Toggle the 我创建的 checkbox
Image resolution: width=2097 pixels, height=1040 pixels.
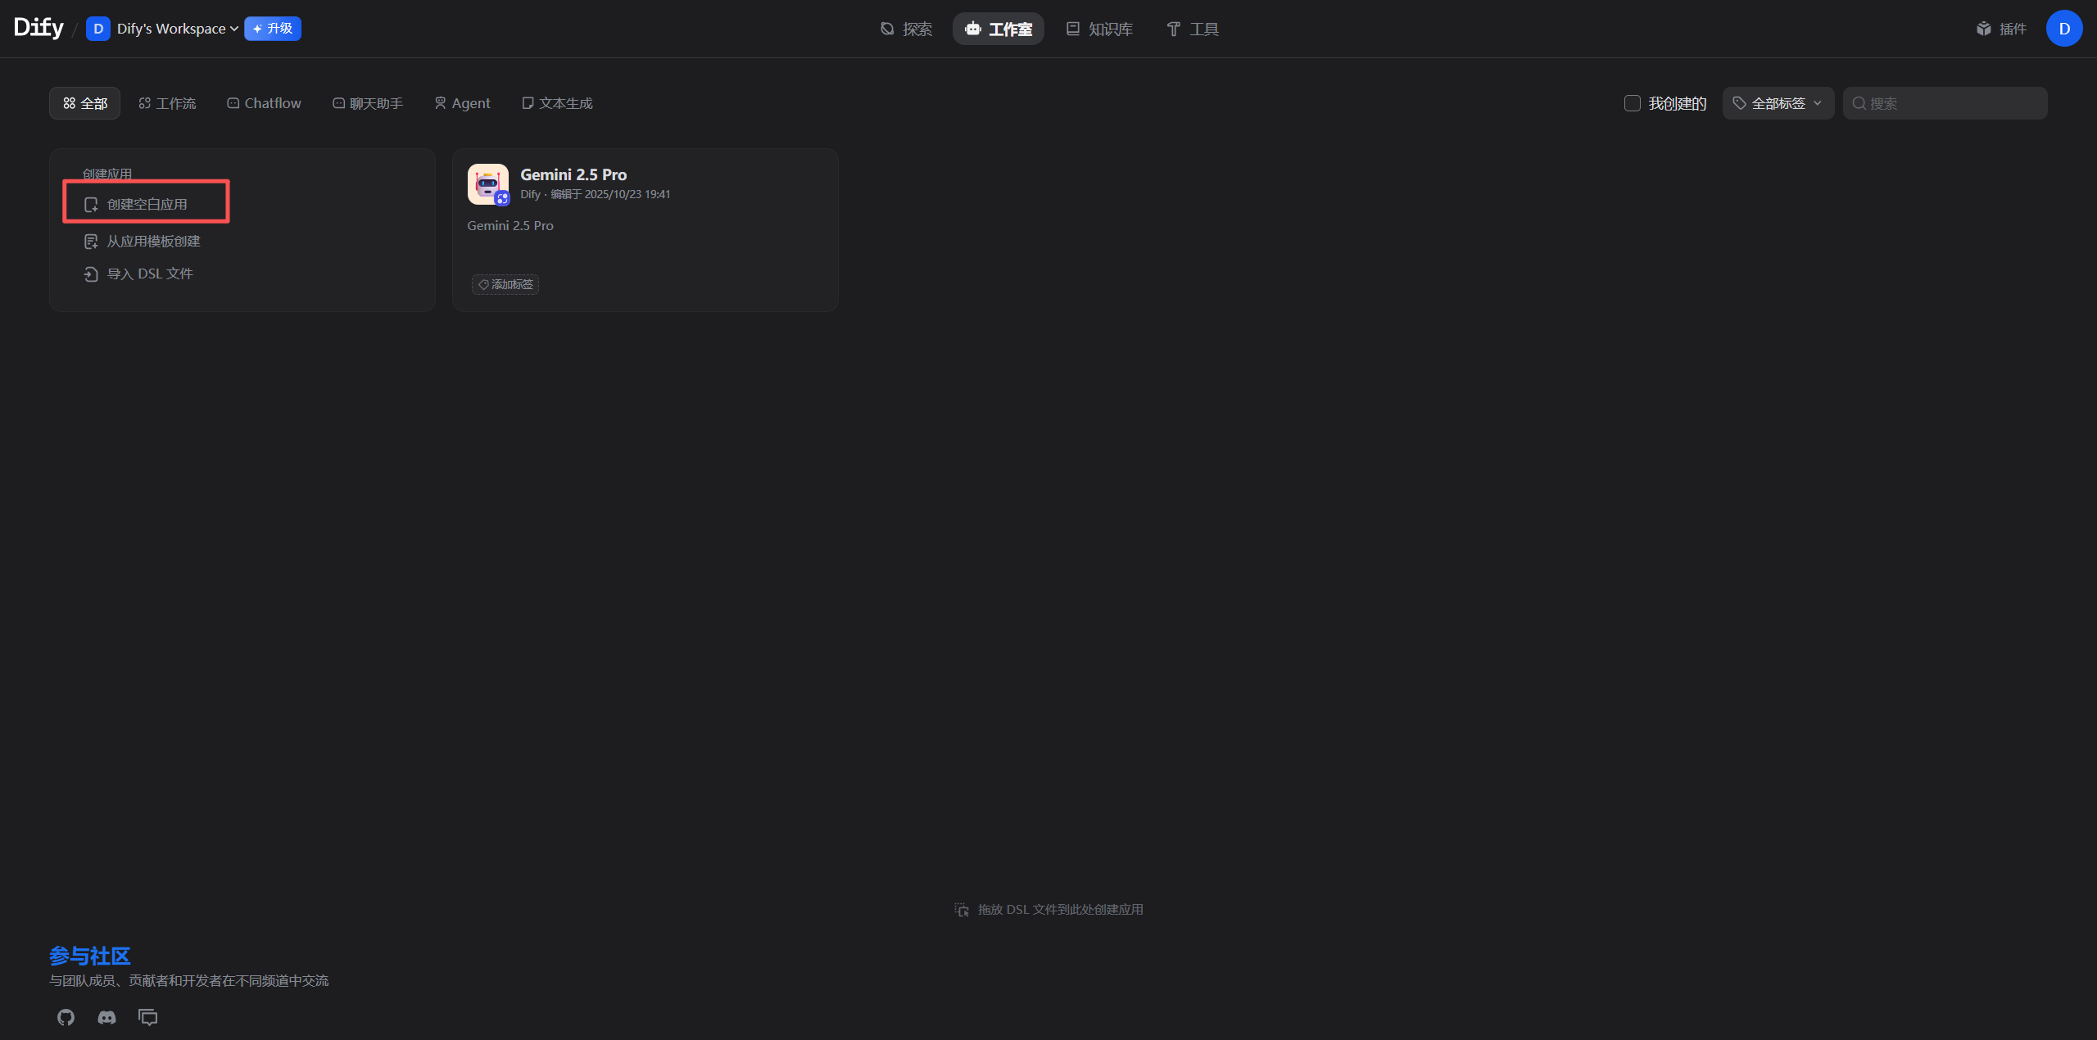[1632, 103]
